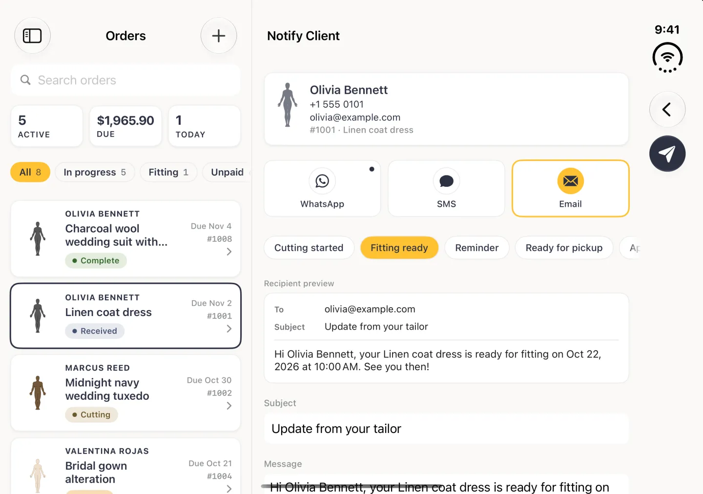Screen dimensions: 703x494
Task: Toggle the sidebar panel icon
Action: click(32, 36)
